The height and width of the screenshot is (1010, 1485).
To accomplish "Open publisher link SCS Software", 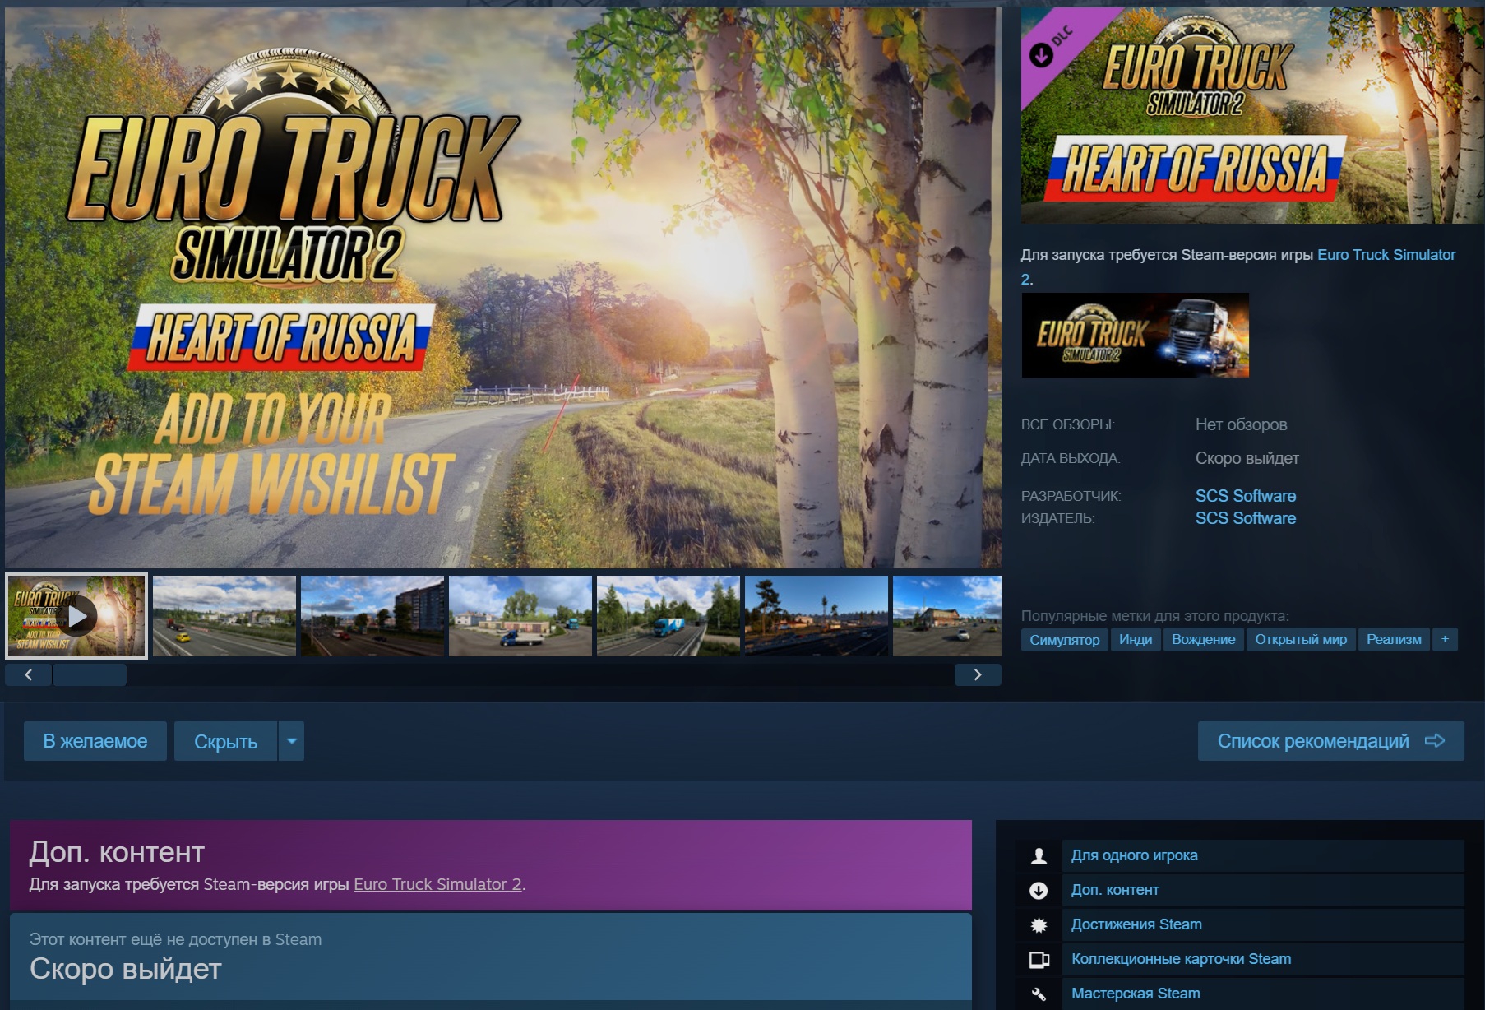I will (x=1246, y=518).
